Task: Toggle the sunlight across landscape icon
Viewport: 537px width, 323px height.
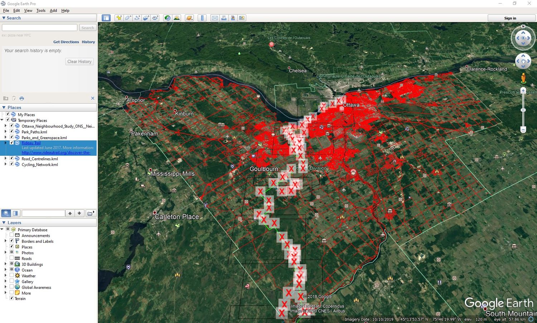Action: (176, 18)
